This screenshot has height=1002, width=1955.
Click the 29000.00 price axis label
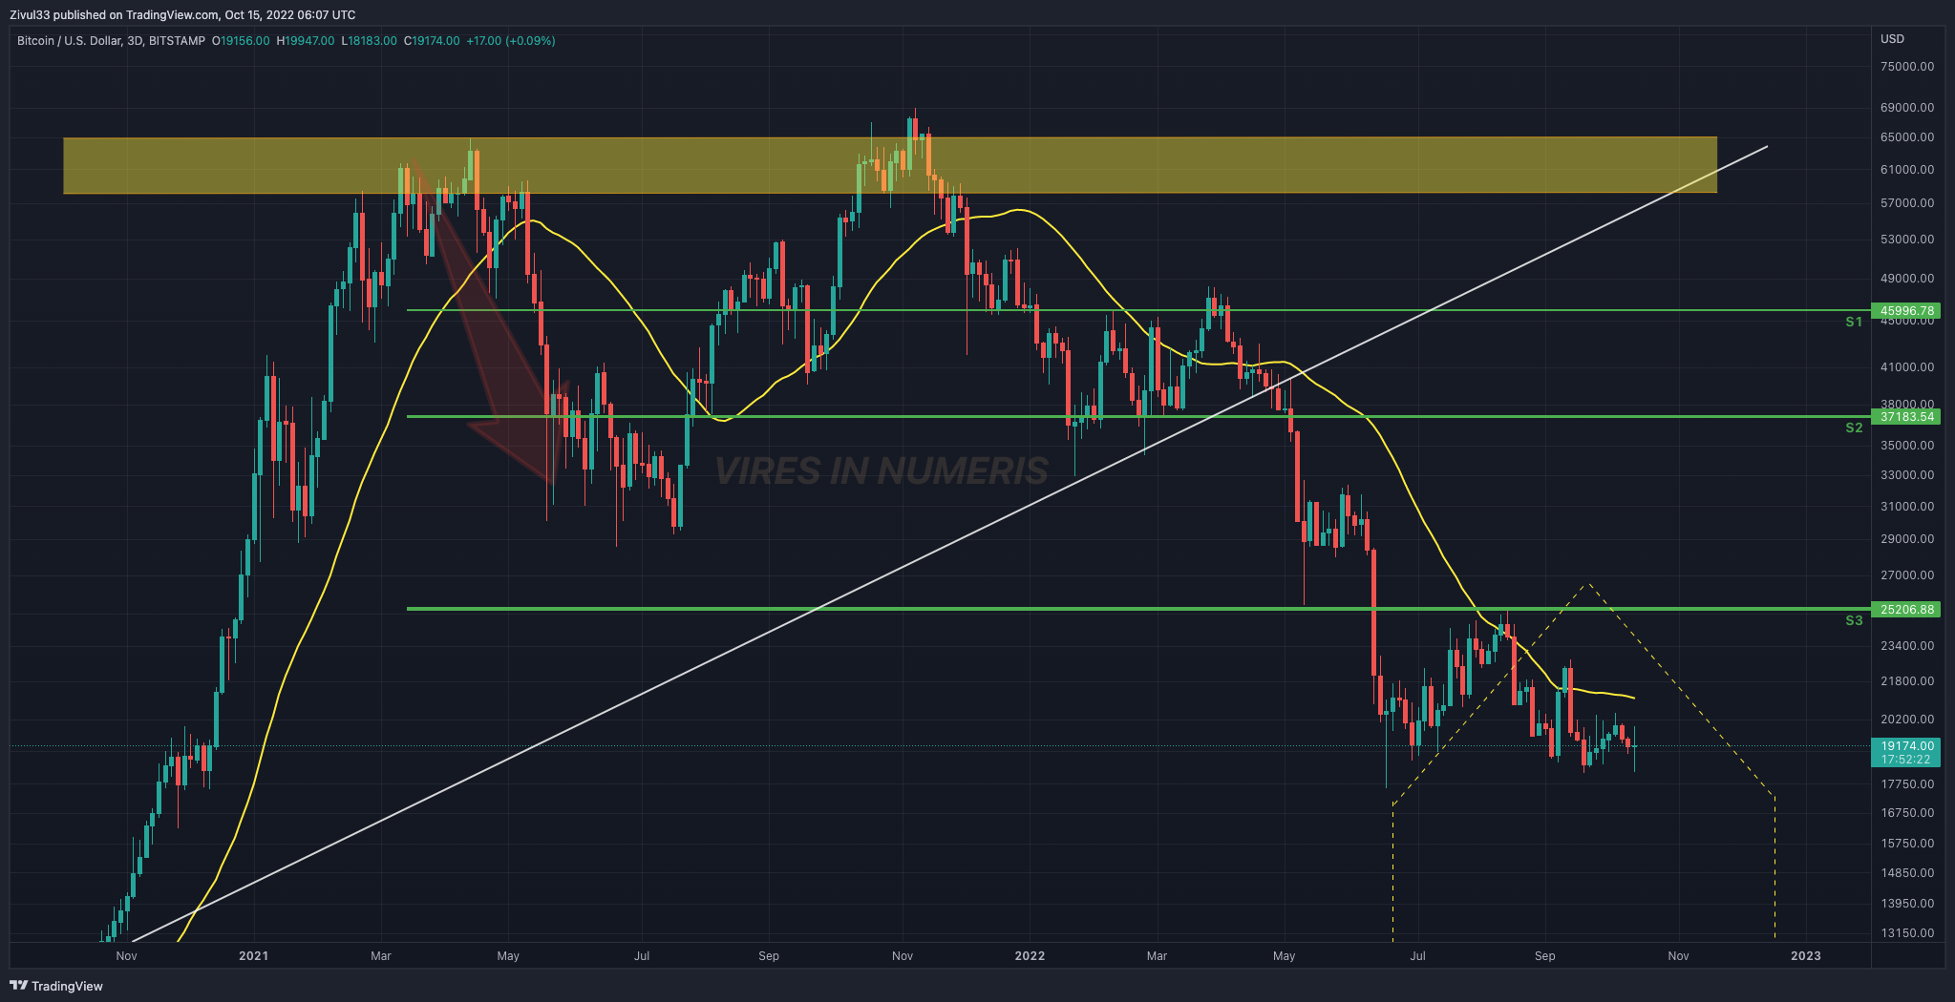1907,539
